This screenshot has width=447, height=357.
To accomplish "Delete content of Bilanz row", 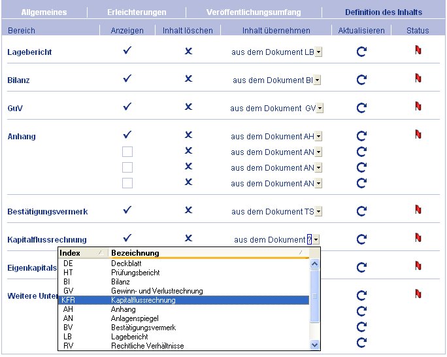I will pyautogui.click(x=188, y=78).
